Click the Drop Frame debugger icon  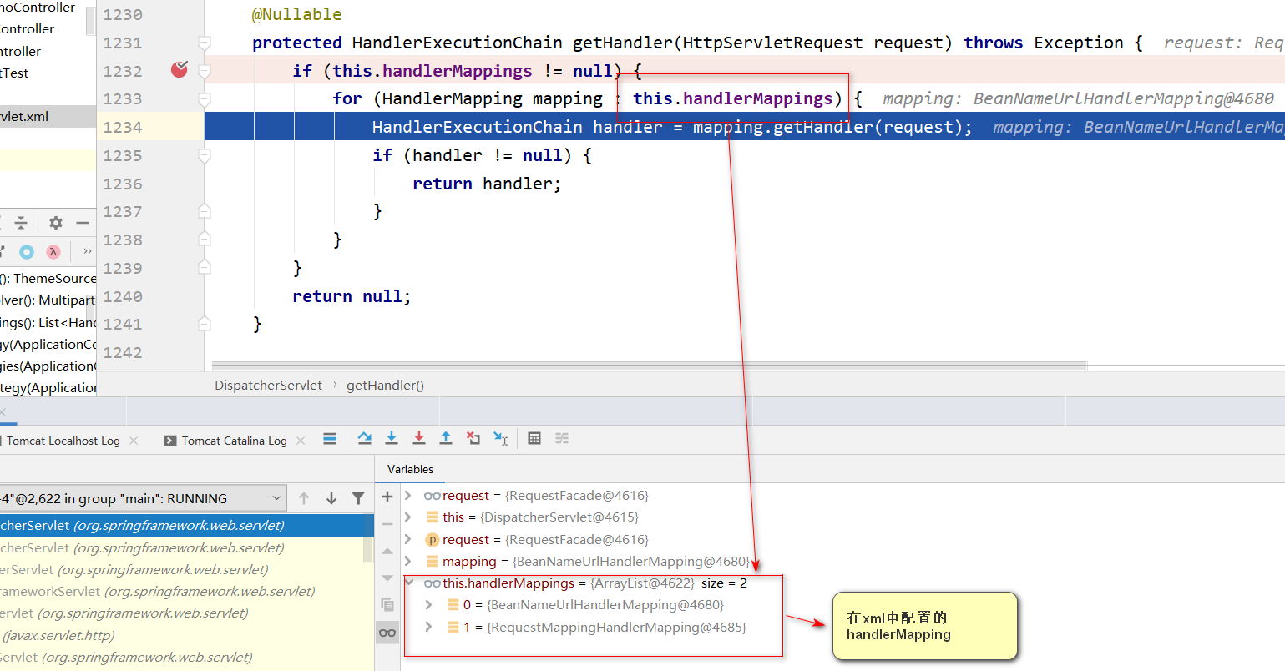473,439
